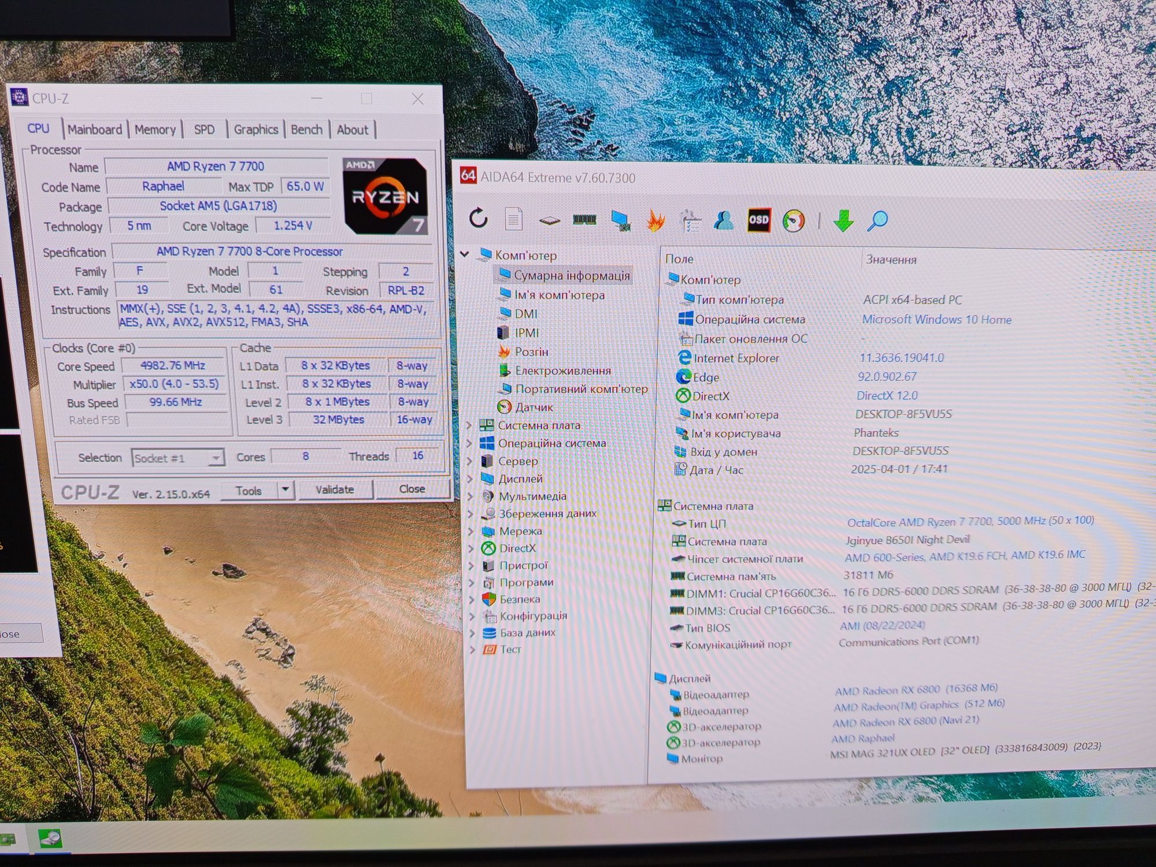
Task: Toggle the OSD panel icon in AIDA64
Action: [758, 220]
